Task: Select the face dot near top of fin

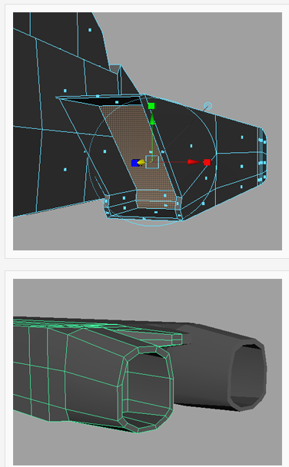Action: pyautogui.click(x=90, y=30)
